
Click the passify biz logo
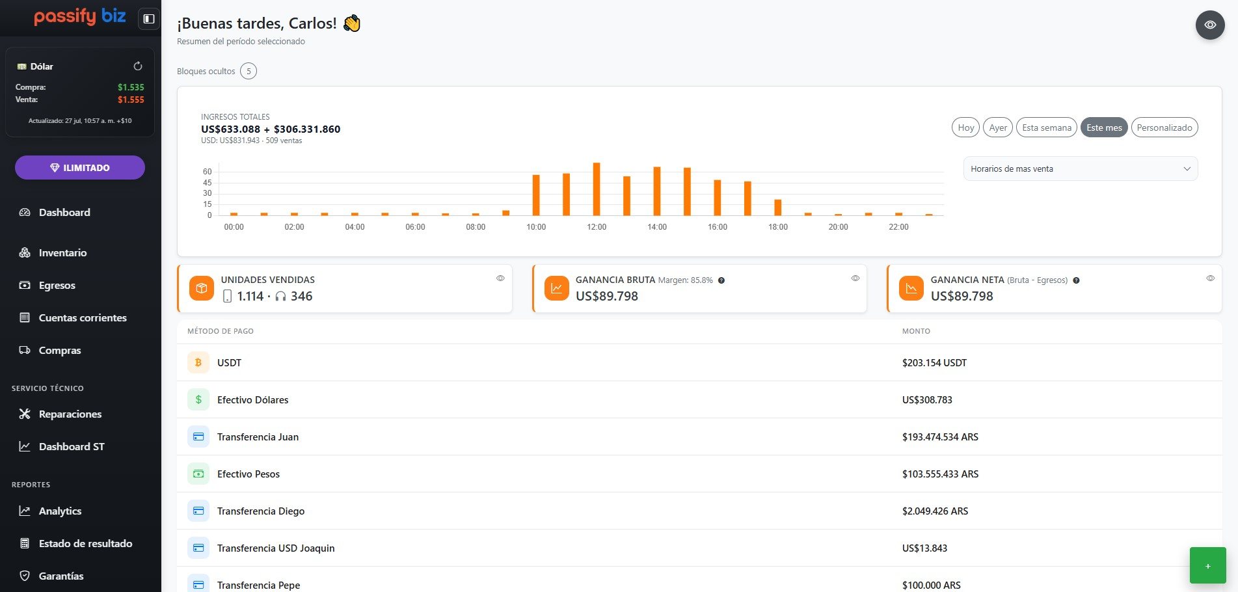point(80,17)
